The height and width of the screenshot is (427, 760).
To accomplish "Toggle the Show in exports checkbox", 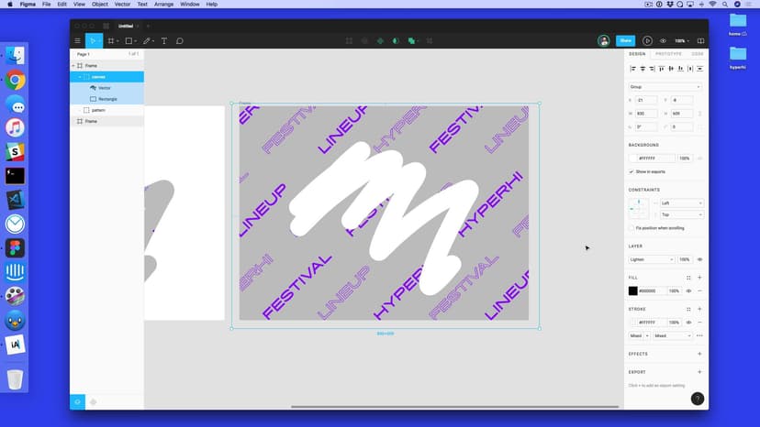I will [631, 171].
